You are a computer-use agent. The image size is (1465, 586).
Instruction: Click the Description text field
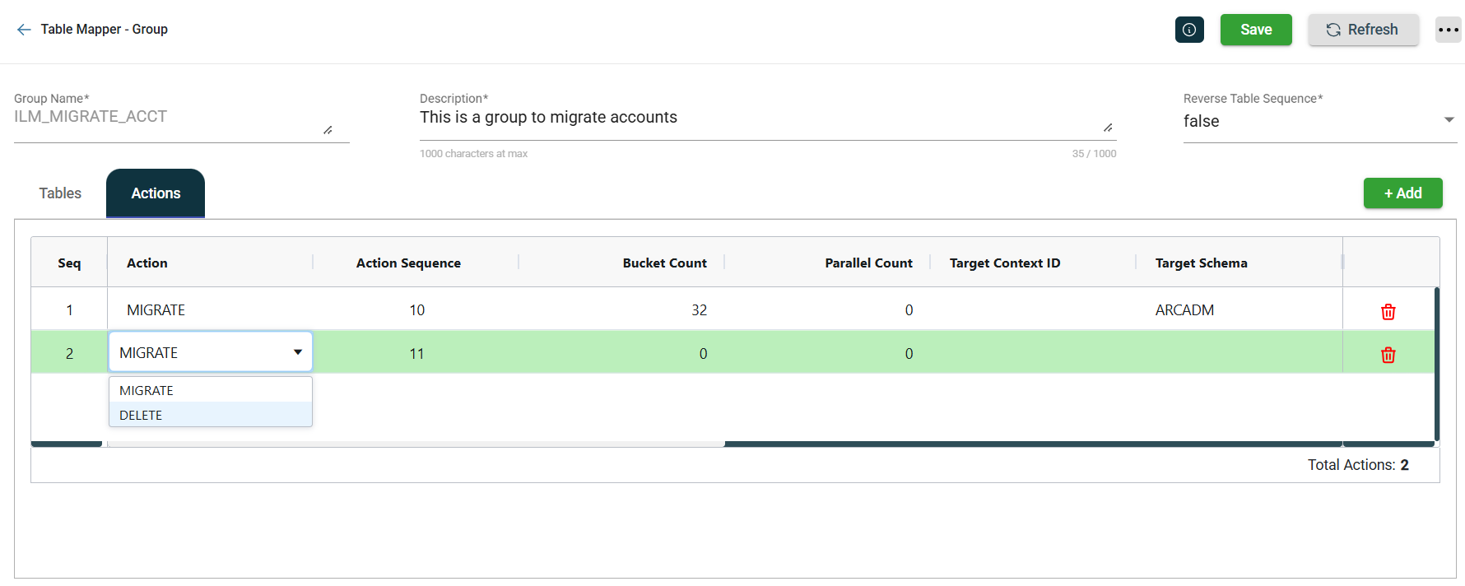point(757,118)
